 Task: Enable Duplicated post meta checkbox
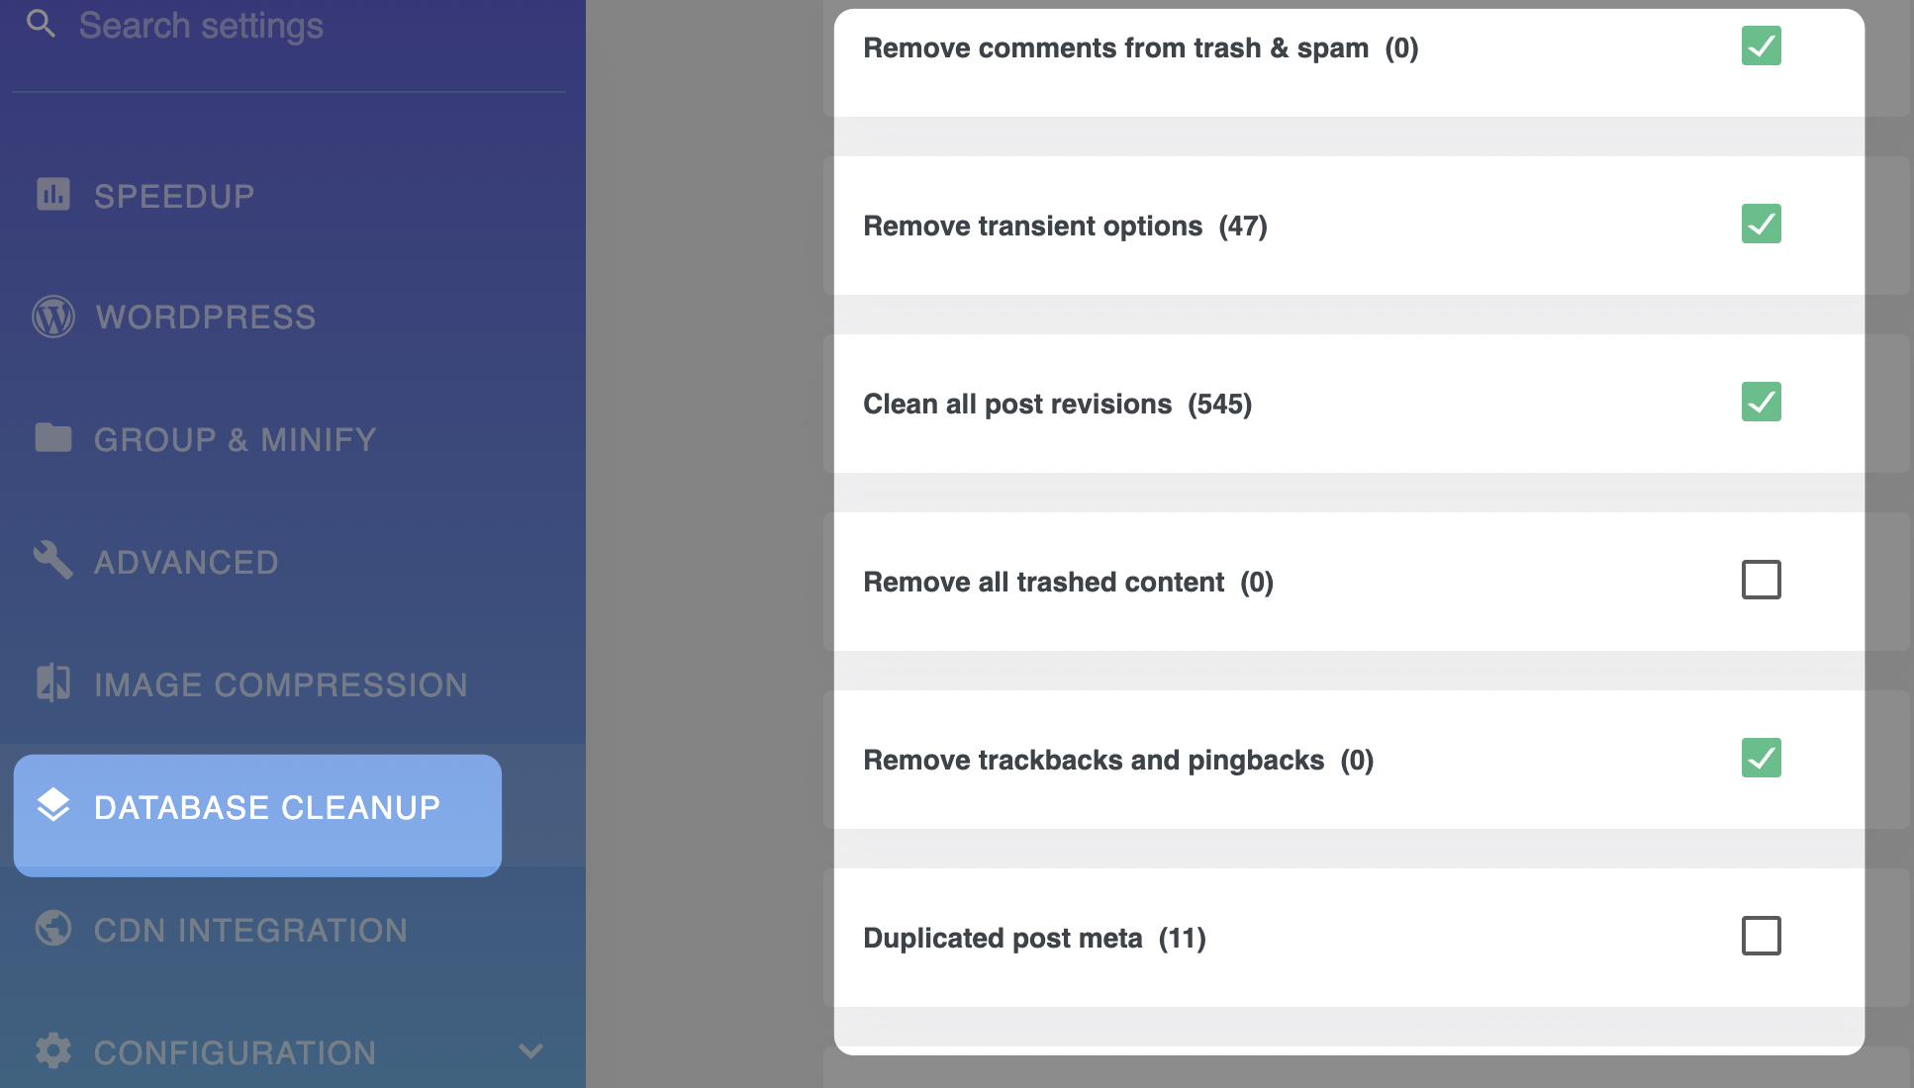1762,936
